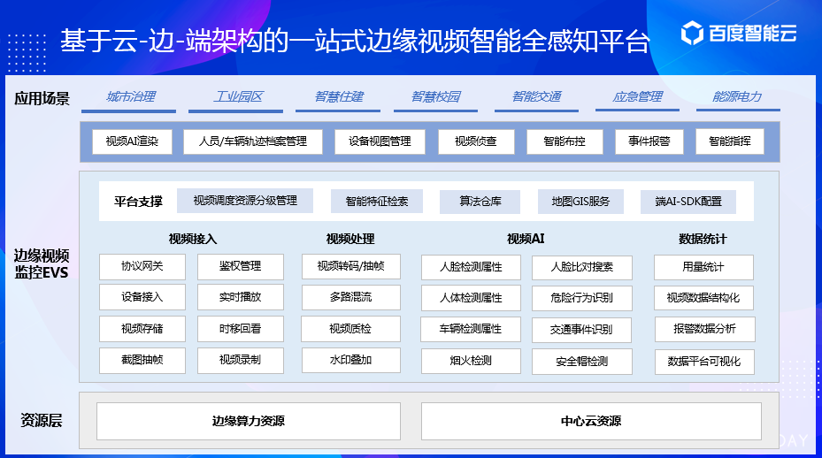
Task: Click the 平台支撑 label
Action: 138,202
